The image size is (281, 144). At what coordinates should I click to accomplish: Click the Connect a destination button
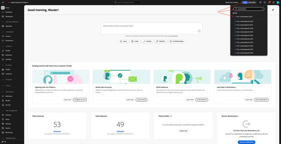pyautogui.click(x=247, y=142)
